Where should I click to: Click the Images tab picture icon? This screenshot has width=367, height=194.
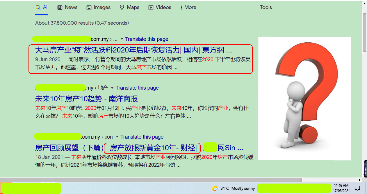pyautogui.click(x=89, y=8)
